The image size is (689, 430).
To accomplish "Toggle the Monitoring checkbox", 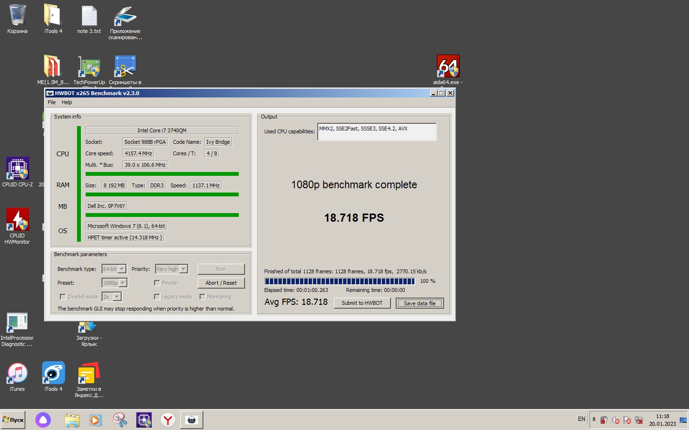I will 202,297.
